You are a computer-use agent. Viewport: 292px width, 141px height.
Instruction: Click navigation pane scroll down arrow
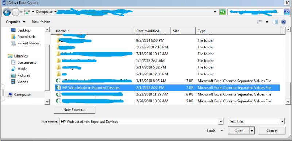[x=47, y=102]
